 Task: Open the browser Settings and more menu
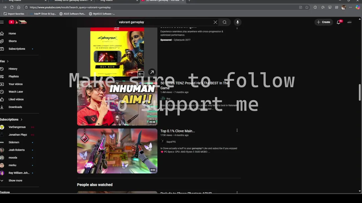tap(351, 7)
